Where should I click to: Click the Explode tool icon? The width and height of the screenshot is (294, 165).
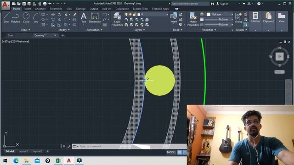click(74, 19)
